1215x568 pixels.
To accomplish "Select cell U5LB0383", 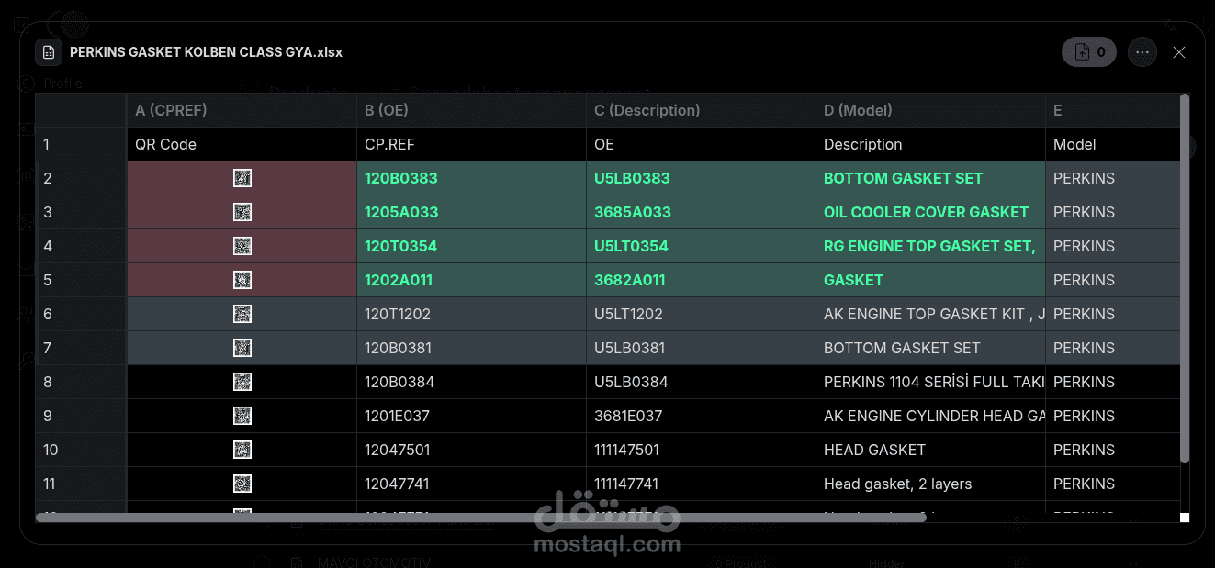I will pos(701,178).
